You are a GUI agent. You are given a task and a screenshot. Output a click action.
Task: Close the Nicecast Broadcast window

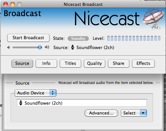pos(6,4)
